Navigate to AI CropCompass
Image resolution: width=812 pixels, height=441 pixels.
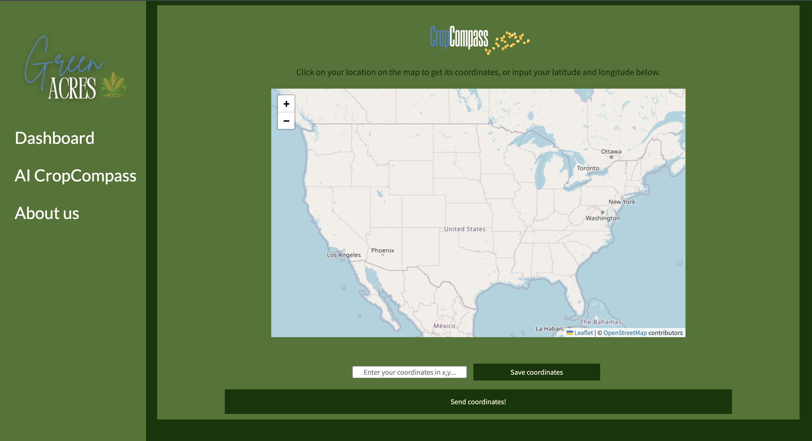(75, 175)
